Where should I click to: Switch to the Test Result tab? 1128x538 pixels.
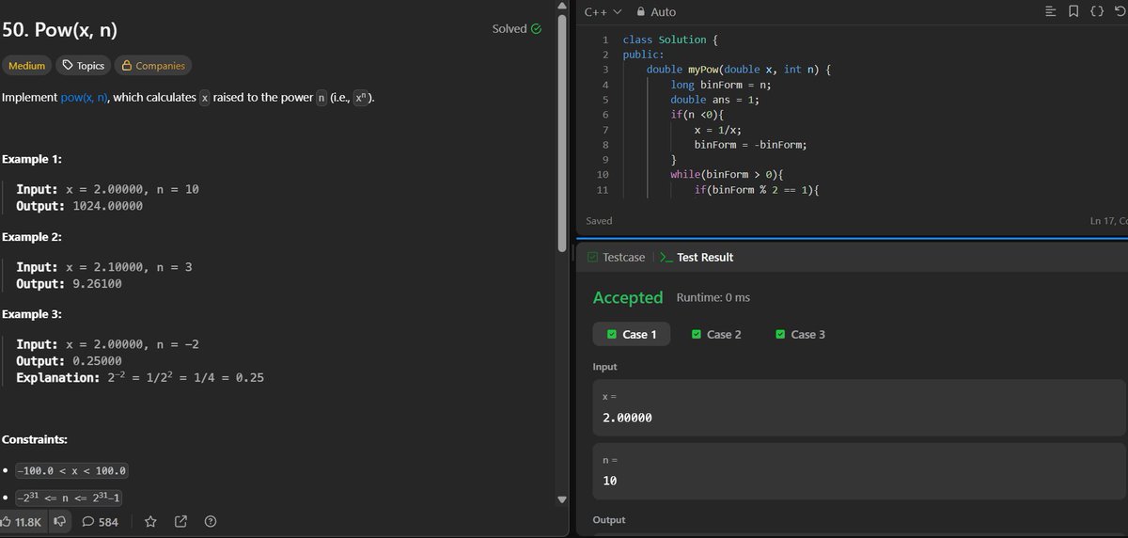[697, 257]
